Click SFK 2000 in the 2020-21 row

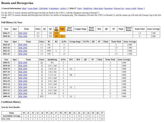[23, 63]
